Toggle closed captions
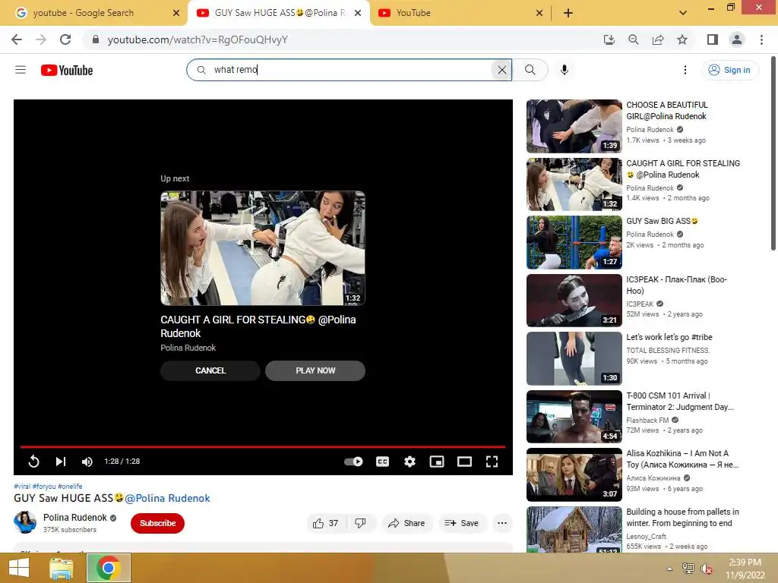778x583 pixels. tap(383, 462)
